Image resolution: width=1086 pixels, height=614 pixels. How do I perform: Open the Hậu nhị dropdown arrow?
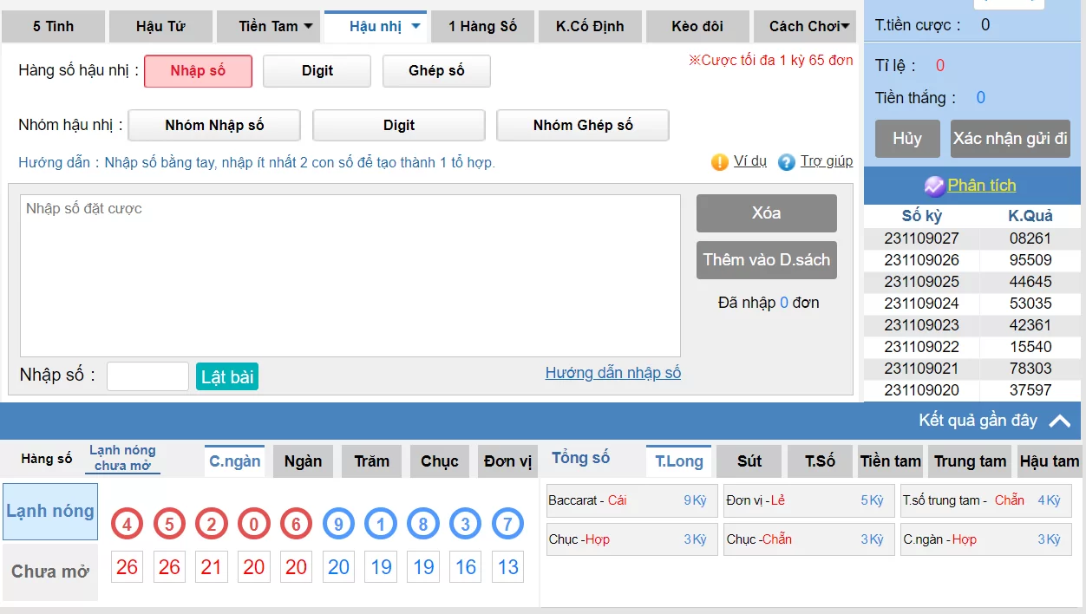pyautogui.click(x=415, y=26)
